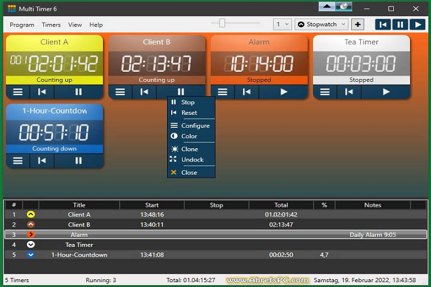Open the Help menu
Screen dimensions: 431x287
point(96,25)
